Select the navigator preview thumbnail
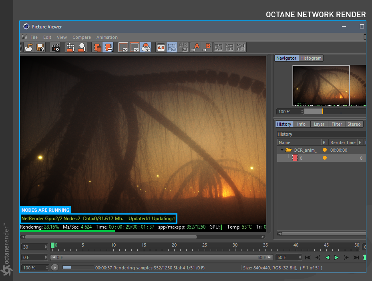The height and width of the screenshot is (281, 372). (x=321, y=86)
